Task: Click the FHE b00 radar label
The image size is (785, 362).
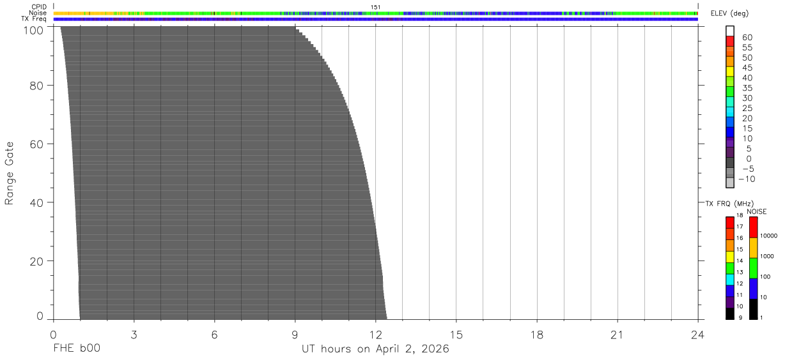Action: point(76,349)
